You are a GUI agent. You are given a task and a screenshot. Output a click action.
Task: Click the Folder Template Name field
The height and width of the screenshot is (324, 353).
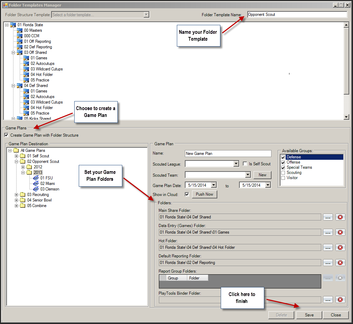click(x=297, y=14)
